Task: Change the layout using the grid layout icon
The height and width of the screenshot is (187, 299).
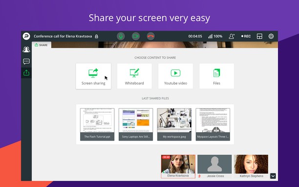Action: click(259, 36)
